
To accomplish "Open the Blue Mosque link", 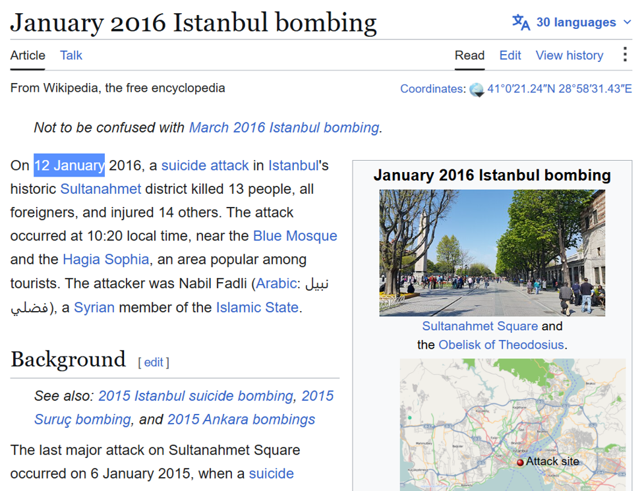I will [295, 236].
